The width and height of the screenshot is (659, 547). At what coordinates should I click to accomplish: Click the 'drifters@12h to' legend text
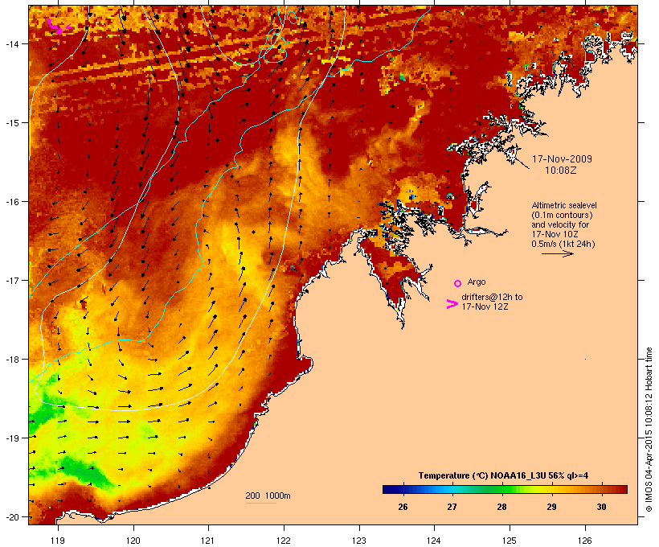tap(492, 297)
